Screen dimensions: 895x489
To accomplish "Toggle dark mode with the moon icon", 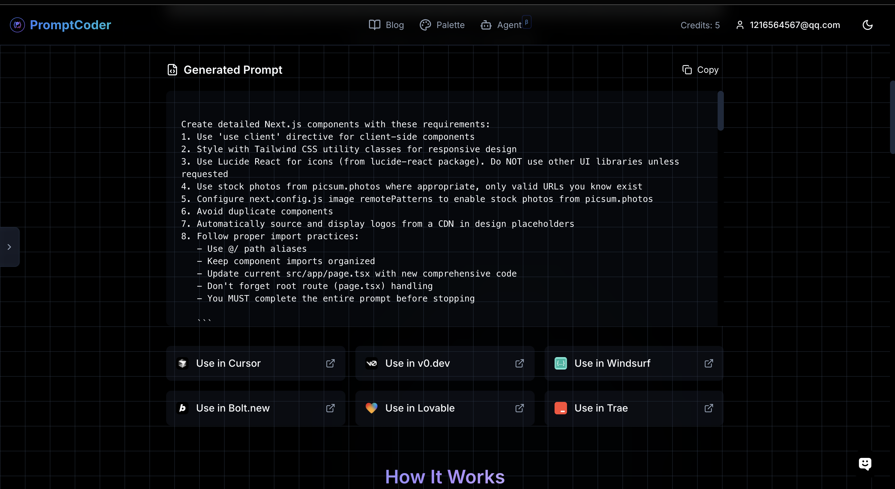I will pos(868,25).
